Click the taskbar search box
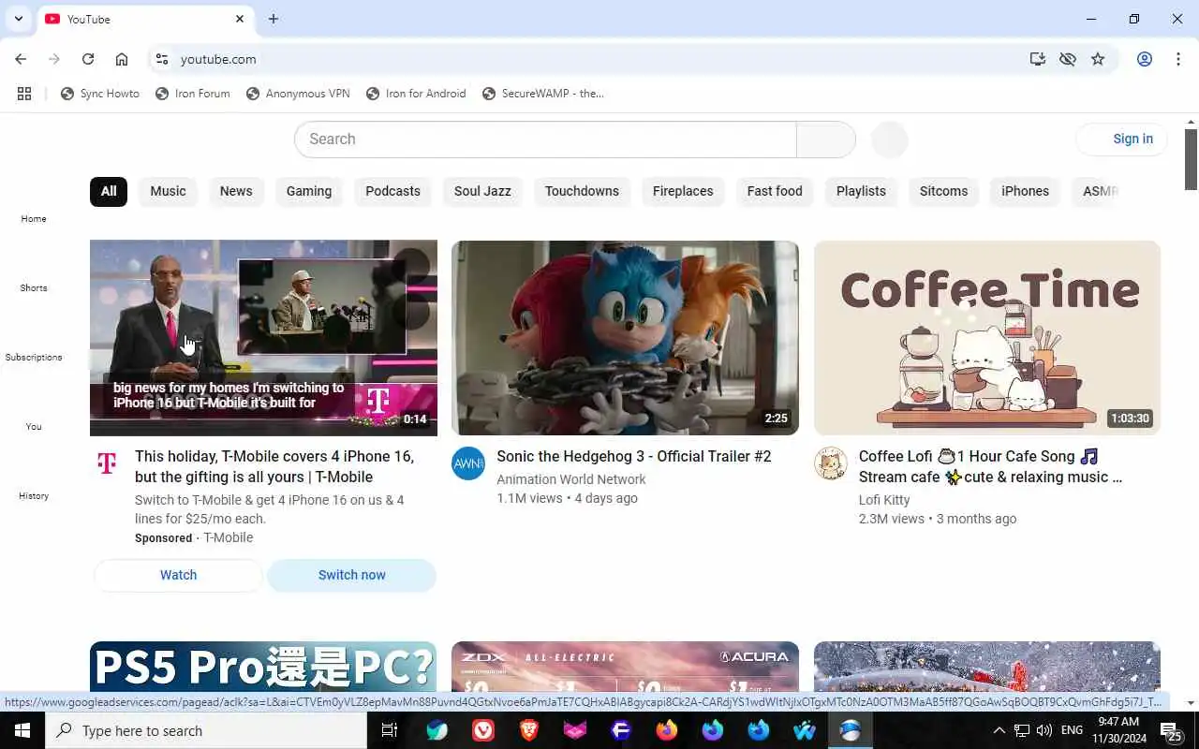The image size is (1199, 749). pos(206,730)
